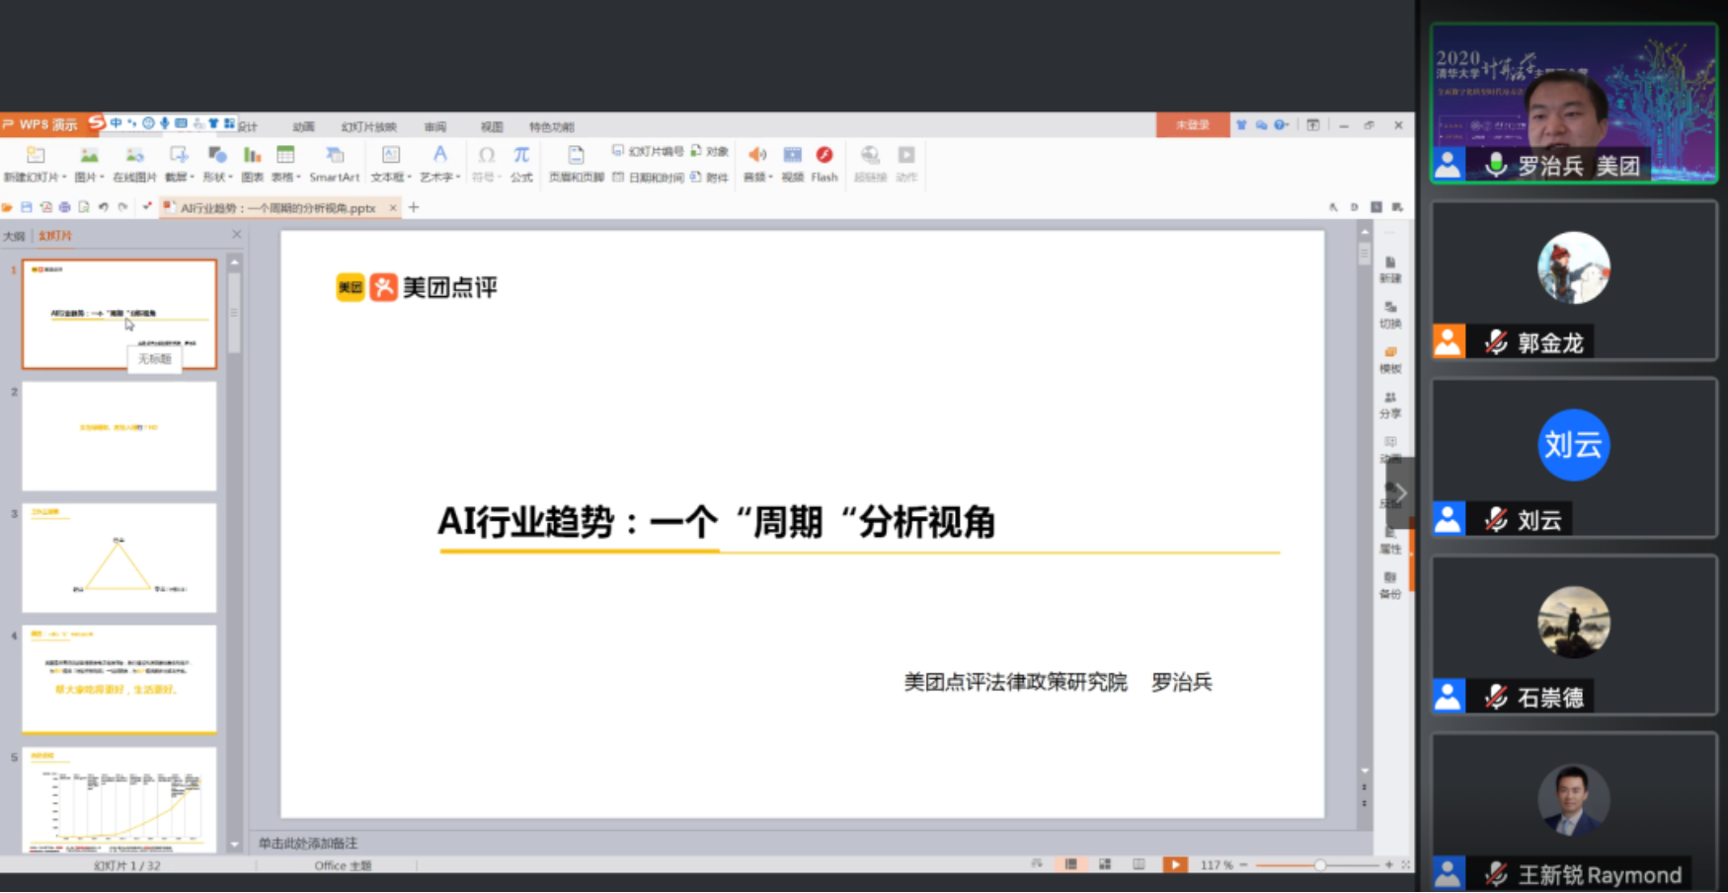The height and width of the screenshot is (893, 1728).
Task: Switch to Reading view in status bar
Action: click(1139, 865)
